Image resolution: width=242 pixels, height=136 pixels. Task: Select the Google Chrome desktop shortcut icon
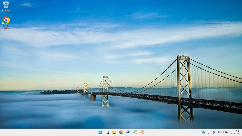click(6, 20)
